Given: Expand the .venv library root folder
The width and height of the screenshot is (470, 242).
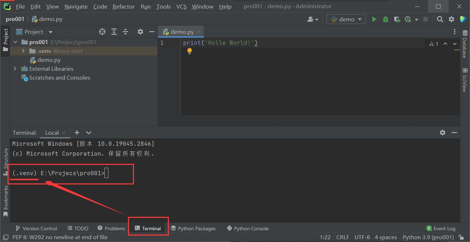Looking at the screenshot, I should coord(23,51).
